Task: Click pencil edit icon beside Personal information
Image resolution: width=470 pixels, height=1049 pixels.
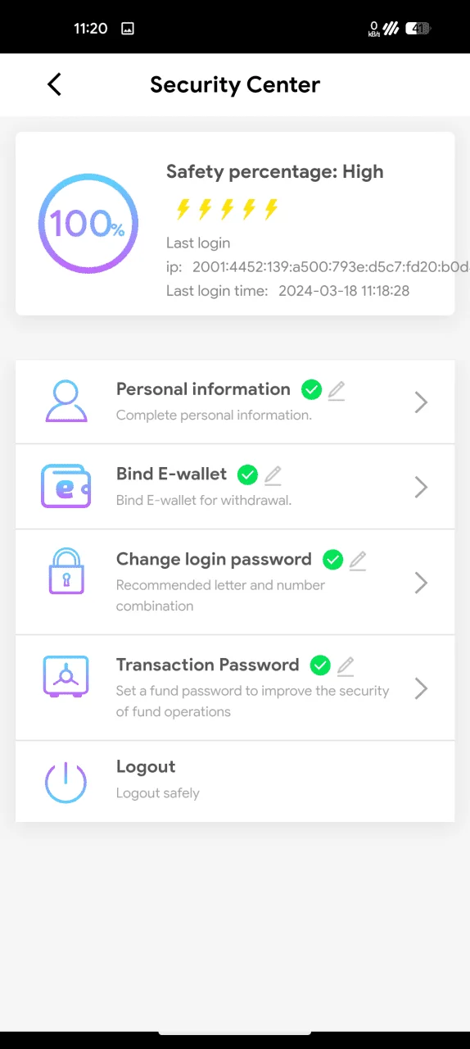Action: pos(337,391)
